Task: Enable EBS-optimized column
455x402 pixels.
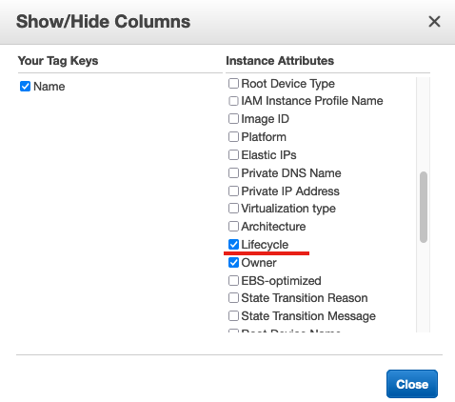Action: pos(233,281)
